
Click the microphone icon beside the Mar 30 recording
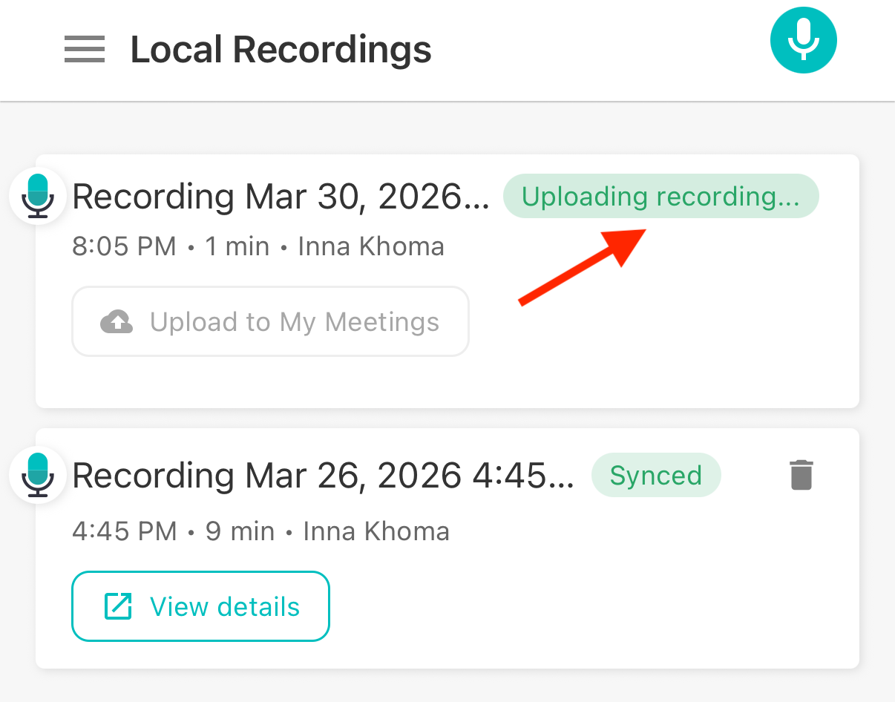pyautogui.click(x=38, y=196)
